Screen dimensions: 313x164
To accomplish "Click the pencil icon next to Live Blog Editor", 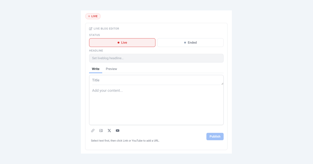I will coord(91,28).
